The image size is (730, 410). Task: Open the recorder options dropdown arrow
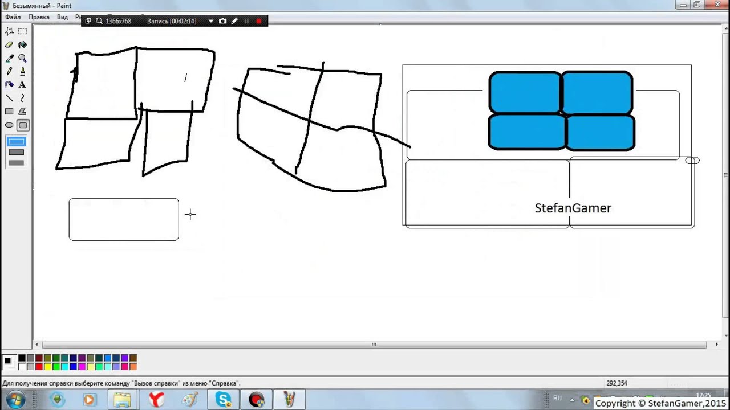tap(210, 21)
